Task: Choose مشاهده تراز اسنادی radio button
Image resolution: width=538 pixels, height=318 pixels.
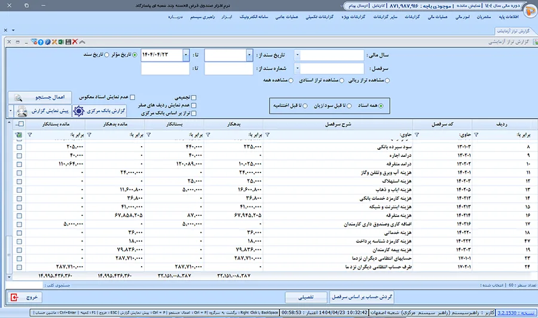Action: pyautogui.click(x=341, y=81)
